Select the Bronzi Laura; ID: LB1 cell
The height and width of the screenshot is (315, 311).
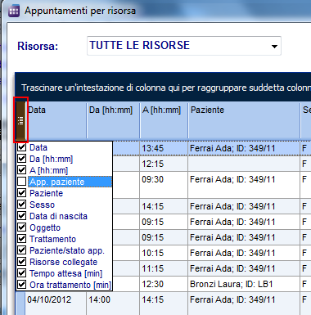[x=244, y=284]
